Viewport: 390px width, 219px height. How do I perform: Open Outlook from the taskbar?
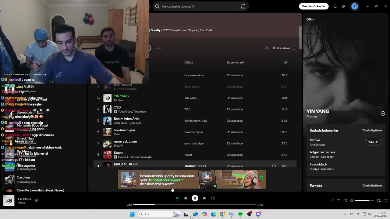tap(195, 214)
